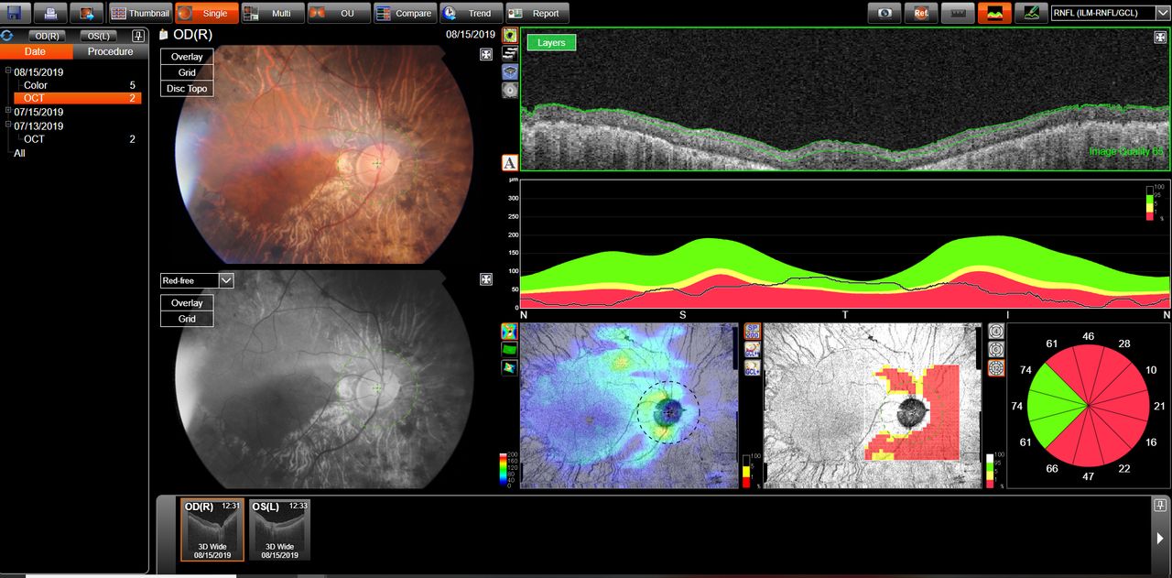Toggle Grid on the red-free image
1172x578 pixels.
(187, 319)
